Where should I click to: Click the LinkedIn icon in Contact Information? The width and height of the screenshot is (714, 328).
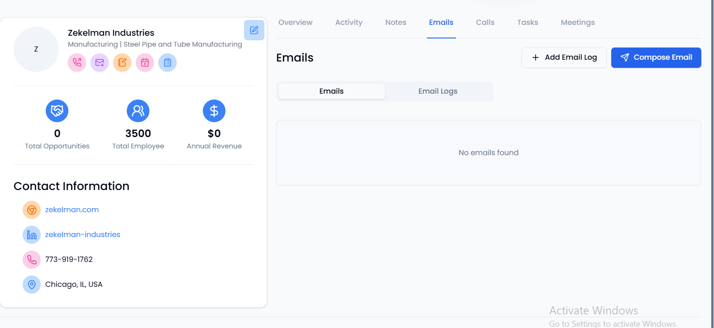coord(32,235)
